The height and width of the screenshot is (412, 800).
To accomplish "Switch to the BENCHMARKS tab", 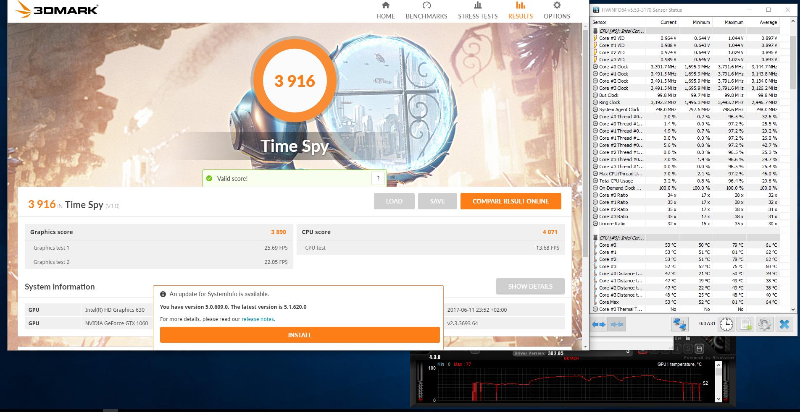I will tap(426, 11).
